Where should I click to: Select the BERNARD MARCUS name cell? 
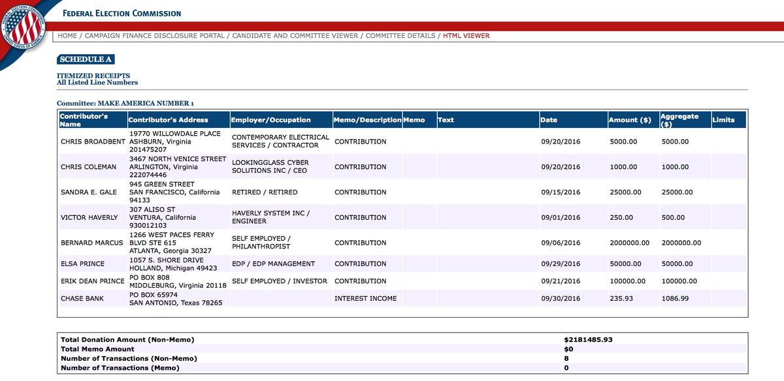(92, 243)
